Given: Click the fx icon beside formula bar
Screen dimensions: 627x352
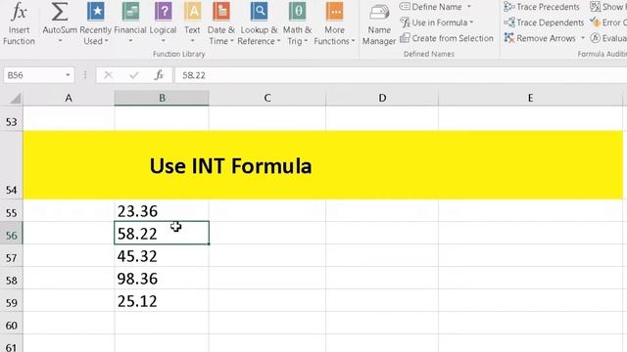Looking at the screenshot, I should pyautogui.click(x=159, y=75).
